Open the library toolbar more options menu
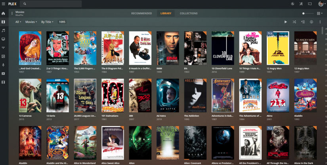 tap(320, 22)
